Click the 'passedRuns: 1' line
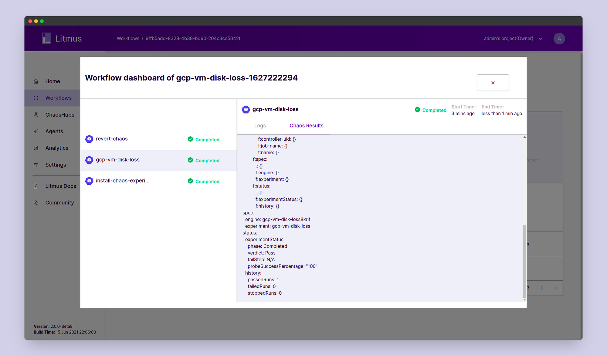The width and height of the screenshot is (607, 356). coord(263,280)
